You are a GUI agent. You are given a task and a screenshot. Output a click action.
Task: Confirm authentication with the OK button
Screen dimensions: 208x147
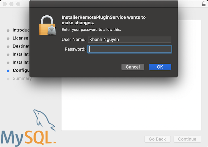point(160,67)
